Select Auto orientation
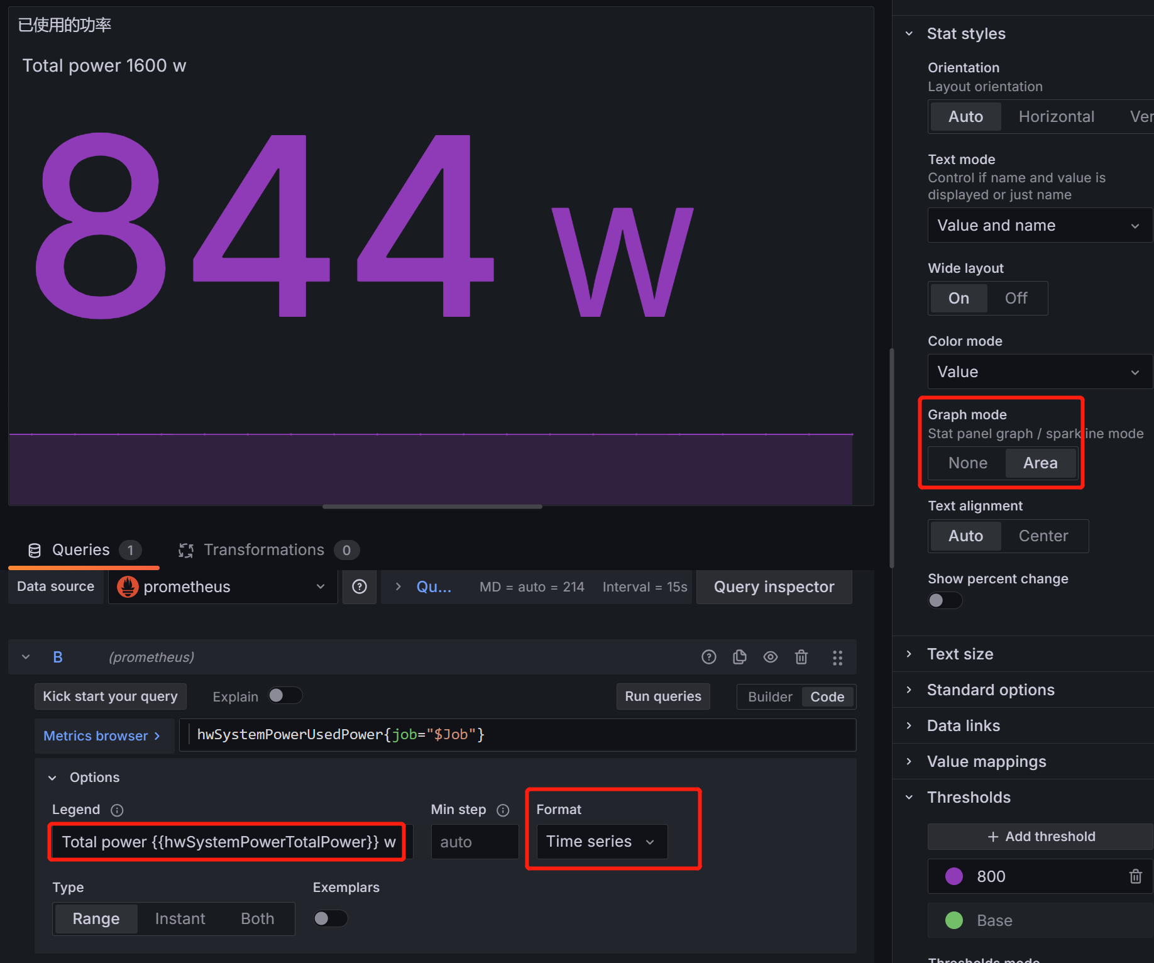Screen dimensions: 1154x963 pyautogui.click(x=965, y=116)
